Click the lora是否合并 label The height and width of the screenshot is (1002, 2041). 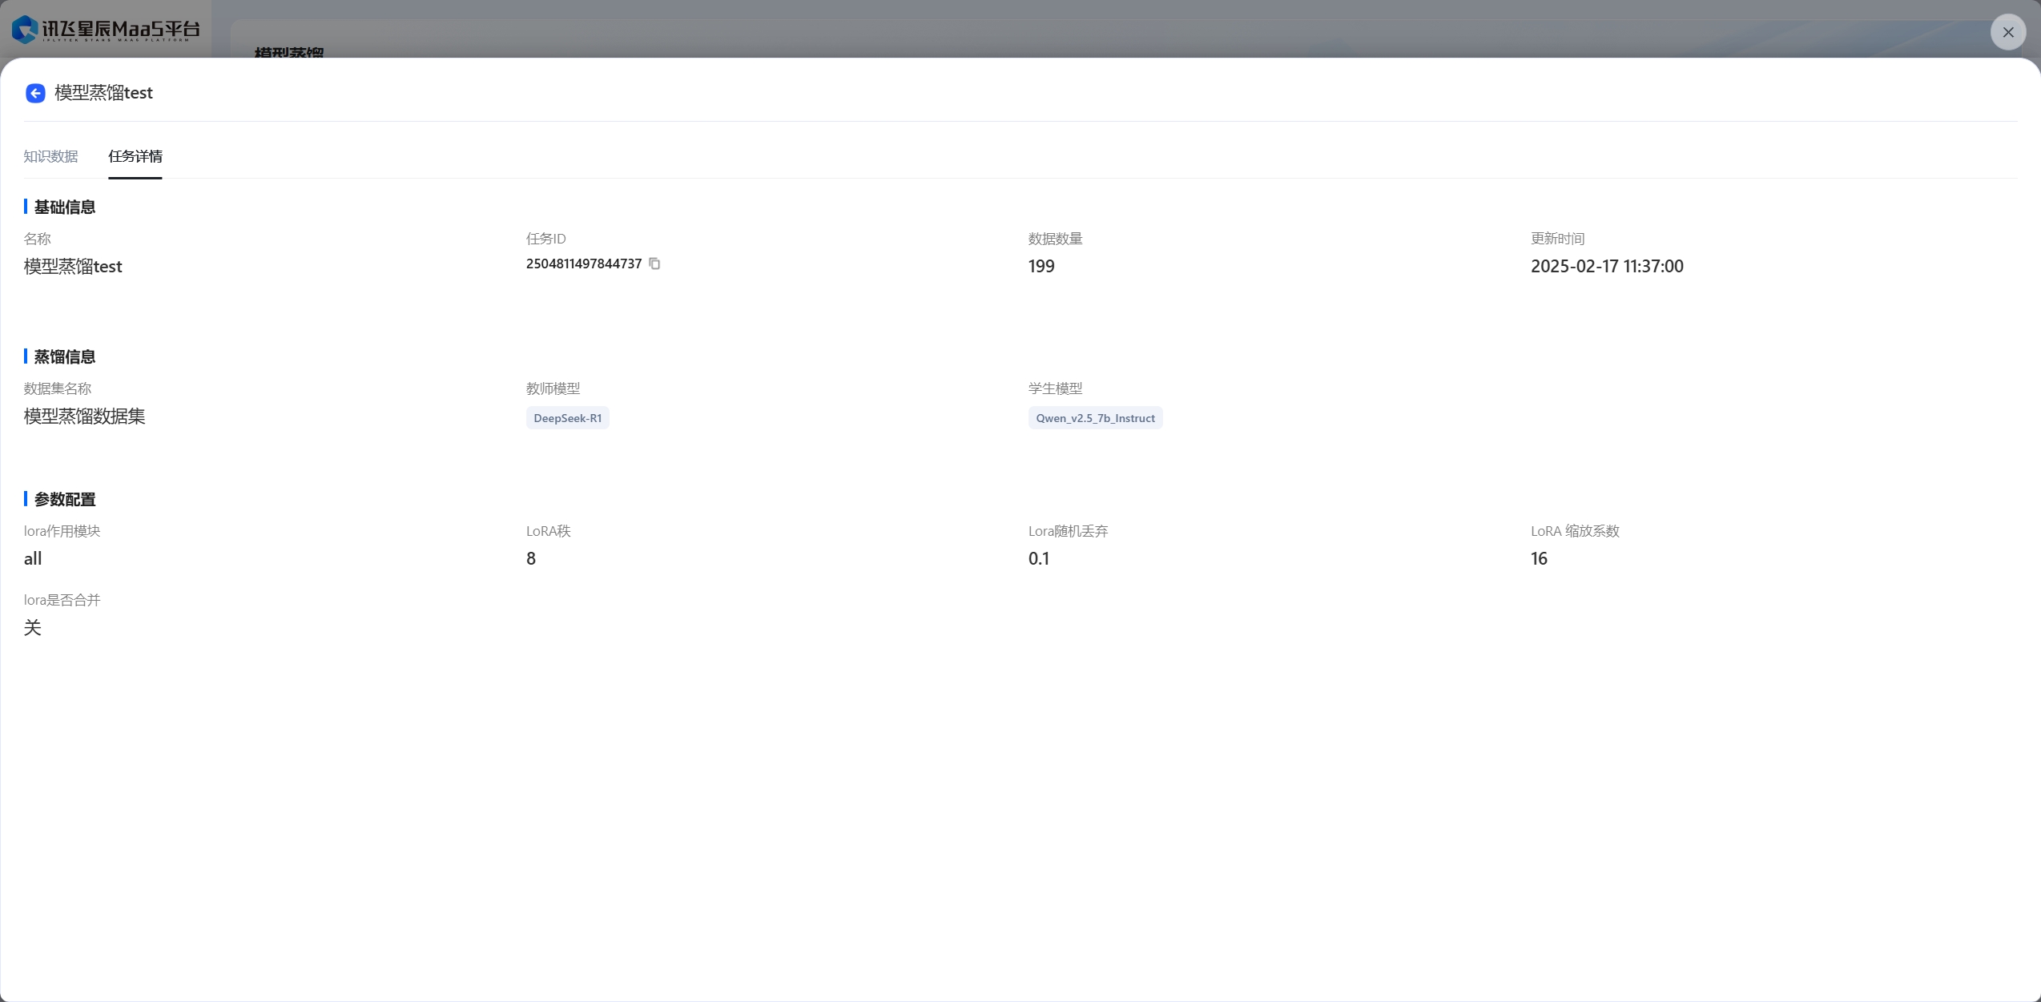62,600
